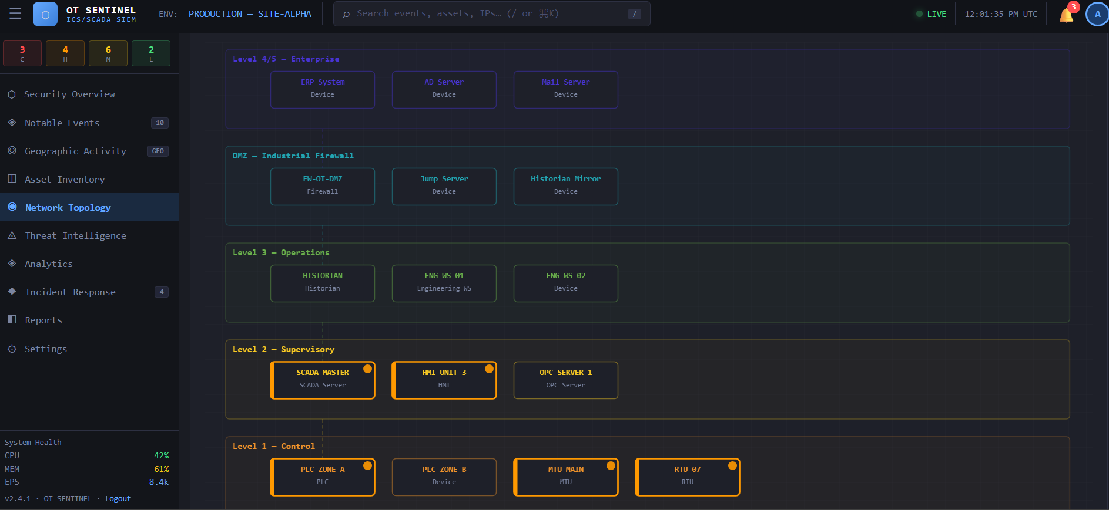Viewport: 1109px width, 510px height.
Task: Click the search magnifier icon
Action: pos(346,14)
